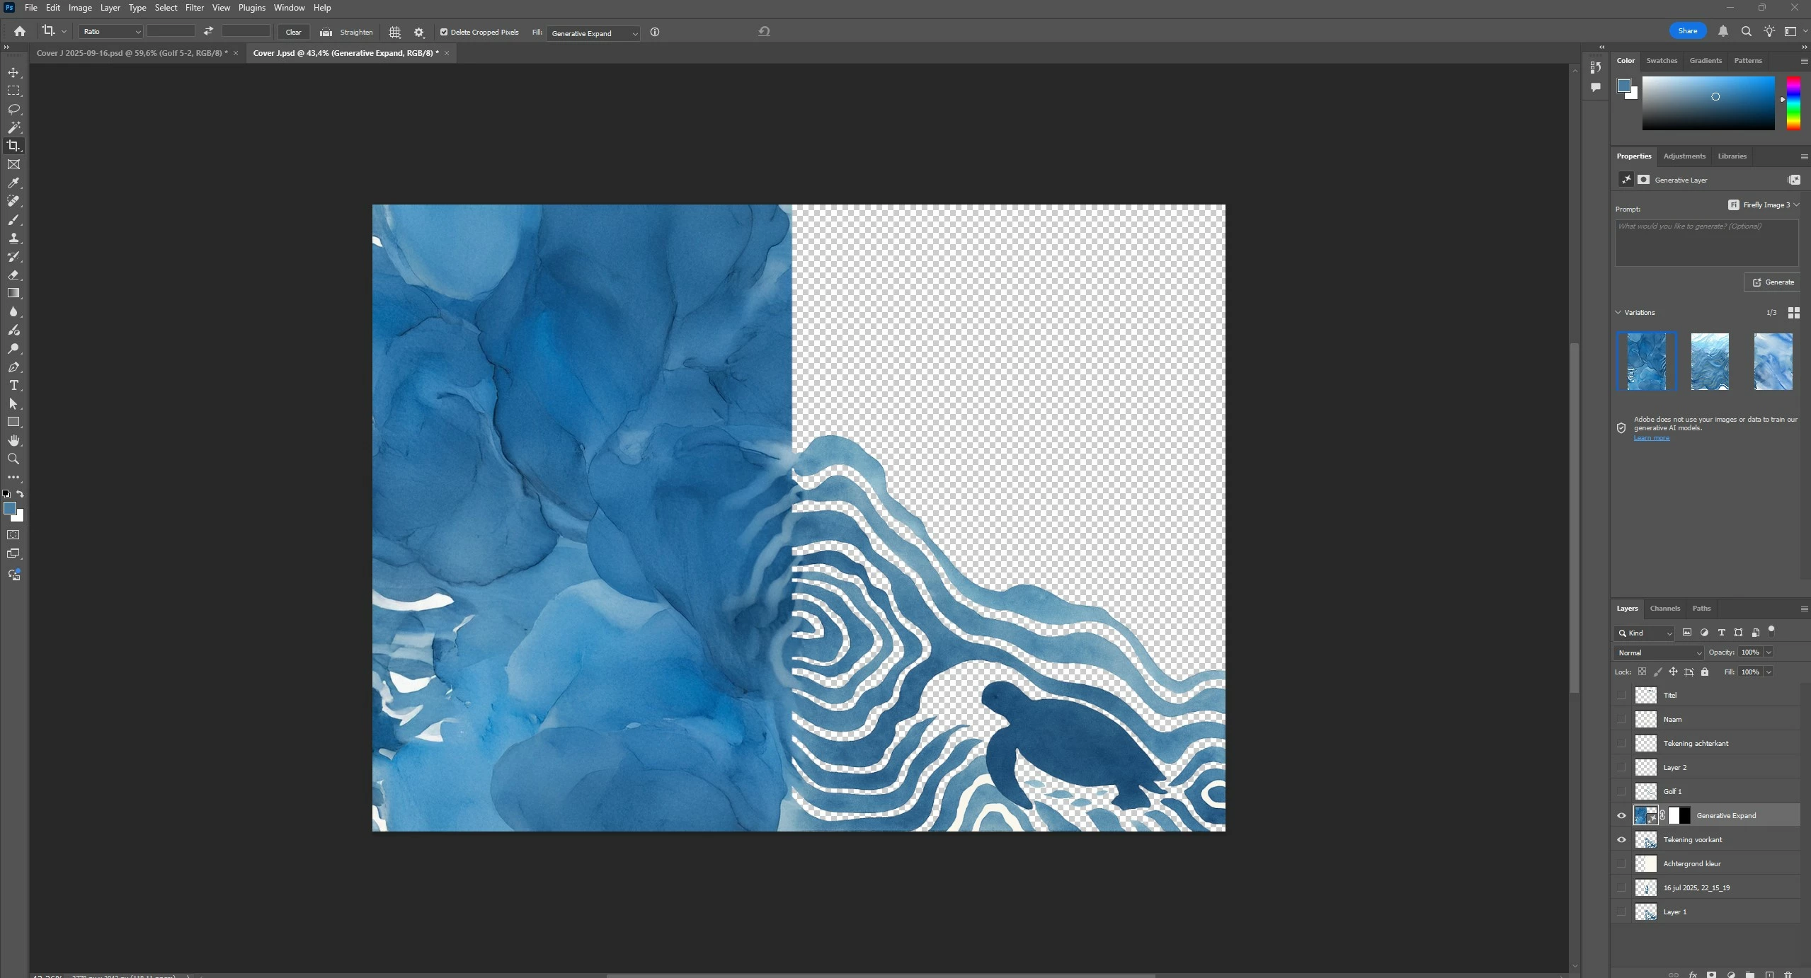Hide the Generative Expand layer
Screen dimensions: 1811x978
tap(1621, 815)
